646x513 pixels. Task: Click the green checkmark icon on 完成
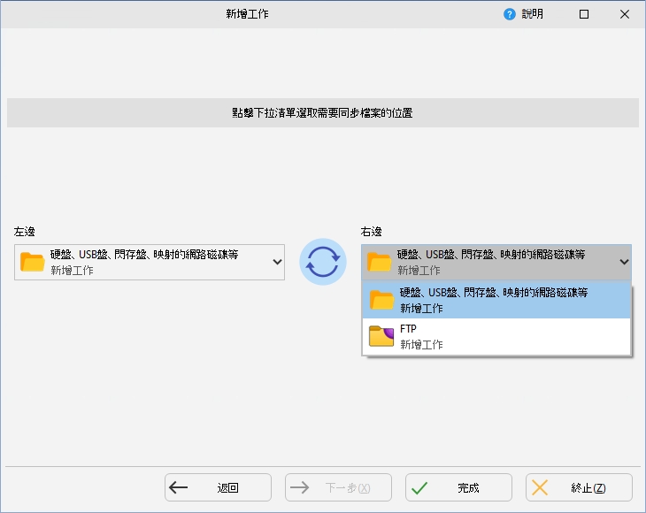[420, 488]
